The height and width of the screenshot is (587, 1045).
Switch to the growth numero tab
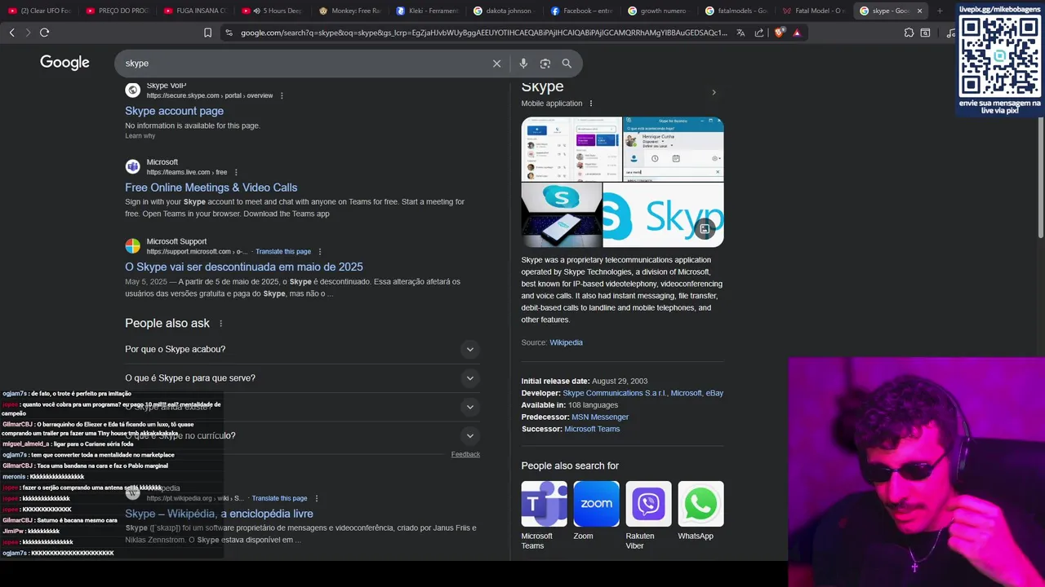[x=660, y=11]
